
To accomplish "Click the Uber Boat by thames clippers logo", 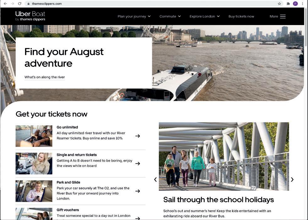I will pyautogui.click(x=30, y=16).
